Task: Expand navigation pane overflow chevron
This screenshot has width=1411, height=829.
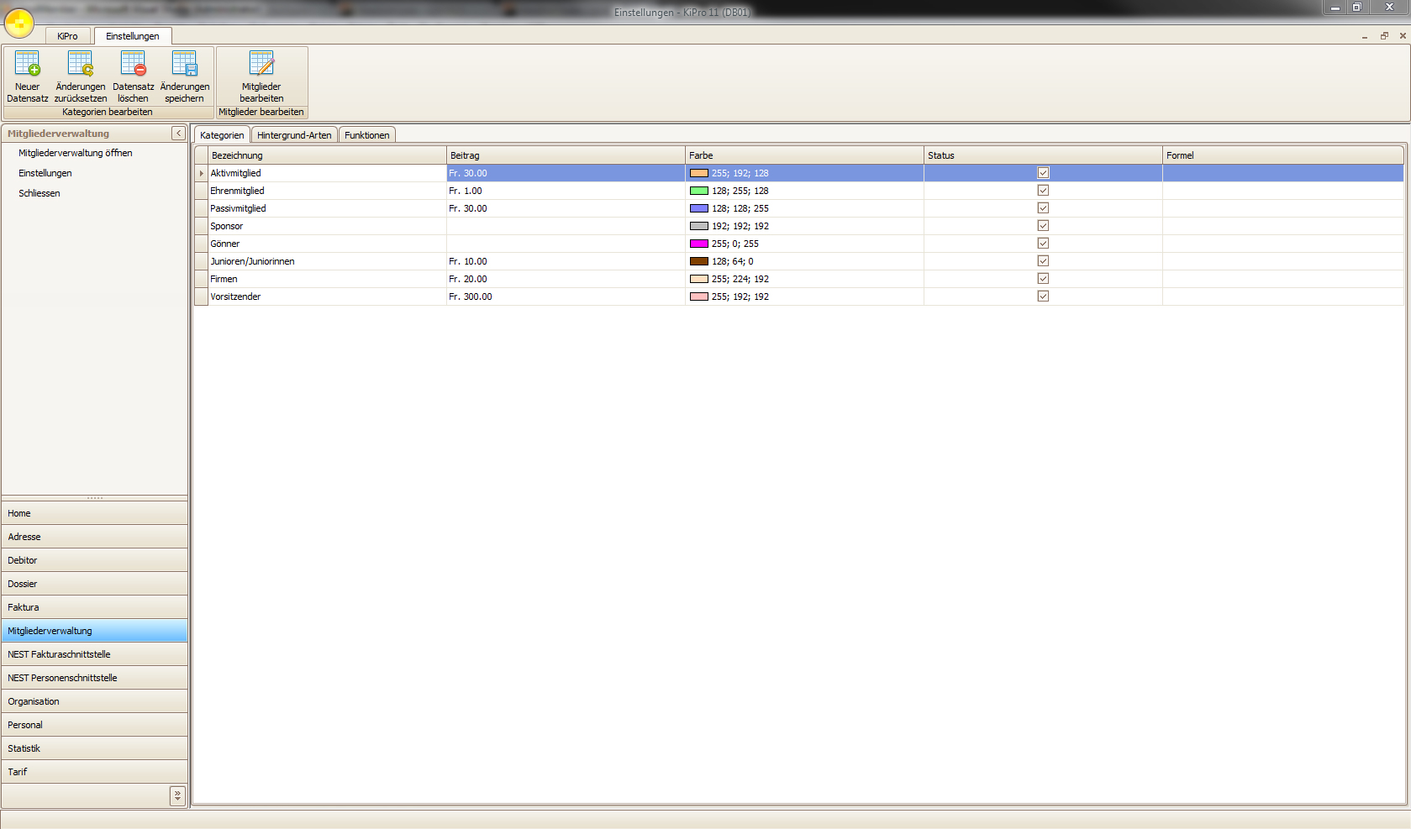Action: pos(177,795)
